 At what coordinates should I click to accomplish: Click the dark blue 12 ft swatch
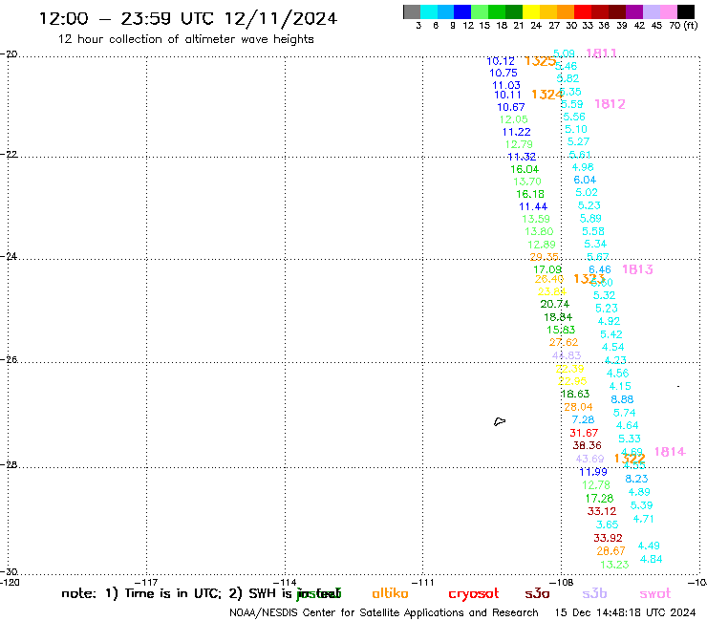[462, 11]
